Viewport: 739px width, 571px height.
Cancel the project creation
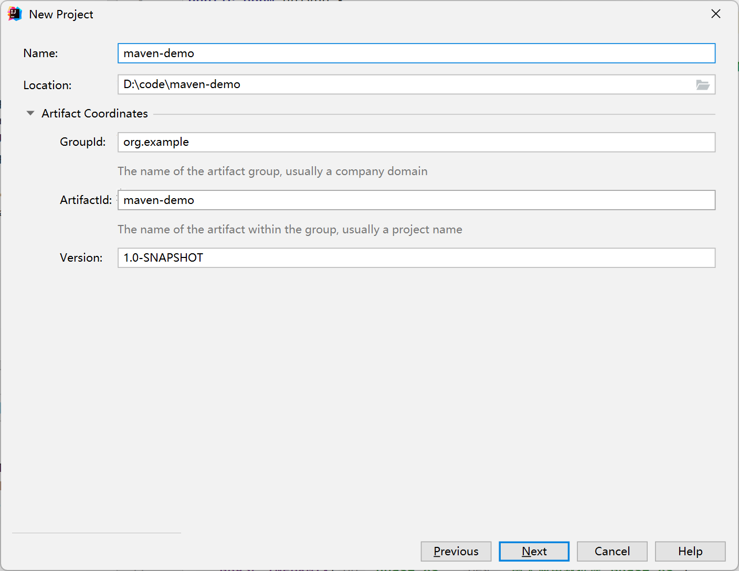[x=612, y=552]
